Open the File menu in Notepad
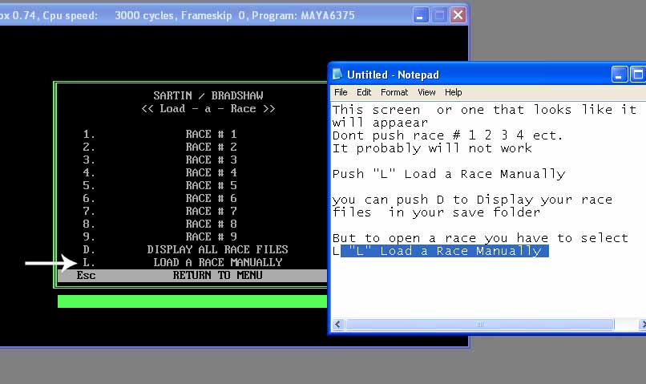This screenshot has height=384, width=646. click(x=341, y=92)
